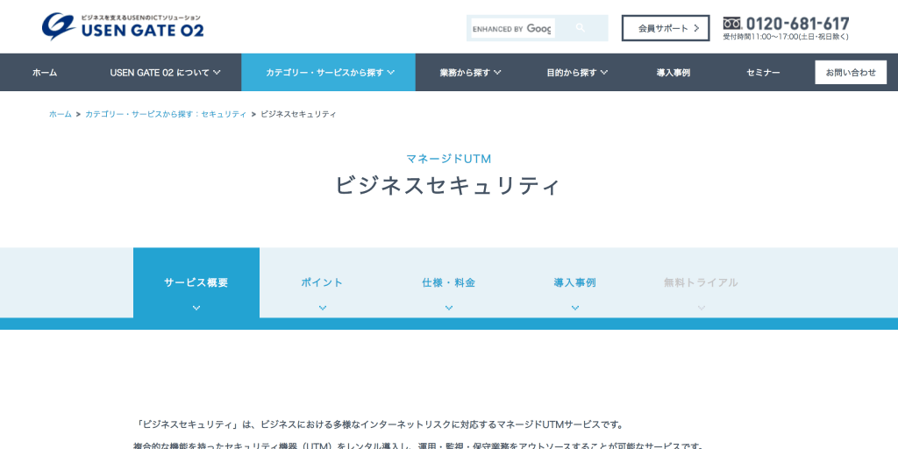Select the ポイント tab

[x=323, y=283]
